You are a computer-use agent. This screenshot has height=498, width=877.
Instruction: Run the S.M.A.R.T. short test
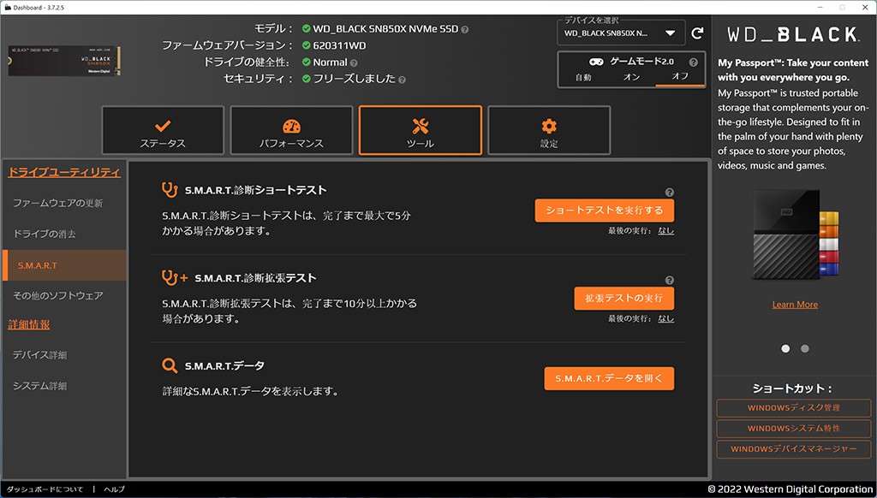(x=604, y=210)
